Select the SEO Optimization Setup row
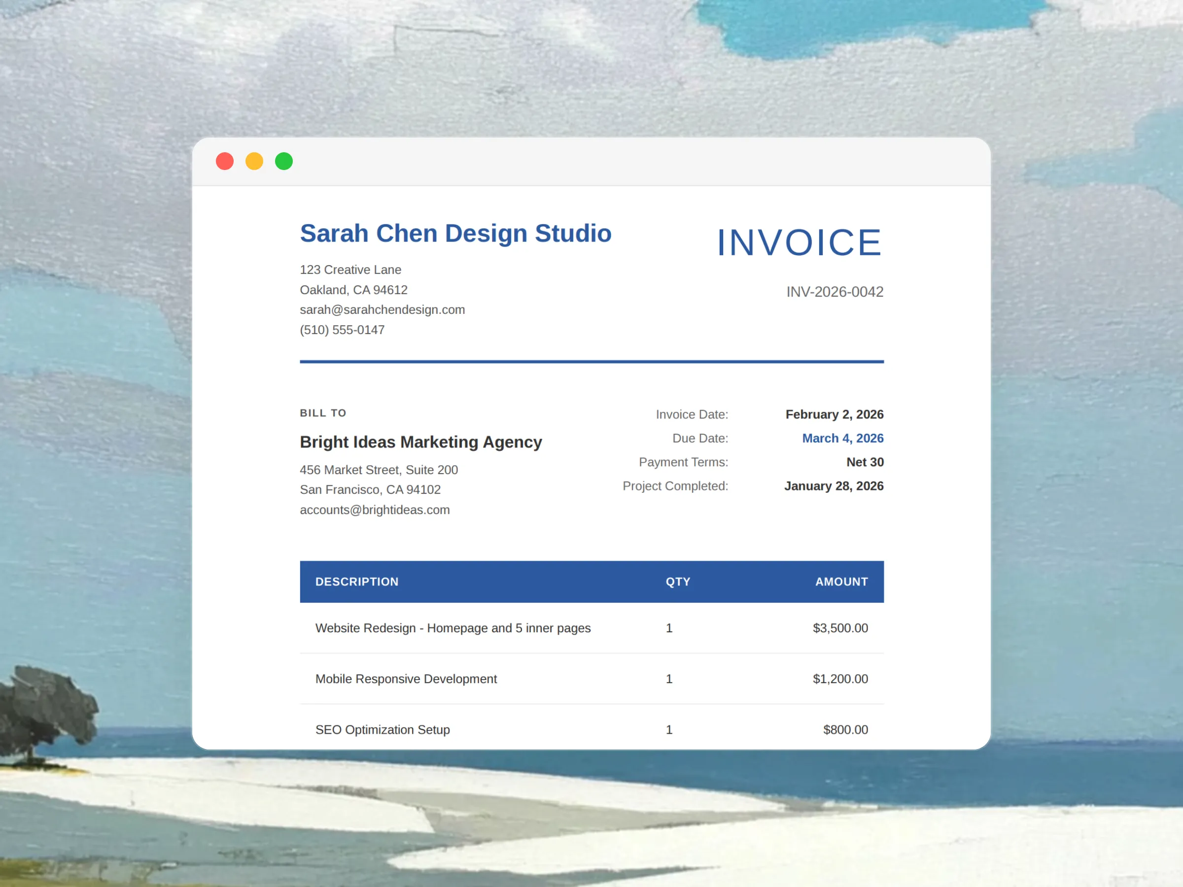The width and height of the screenshot is (1183, 887). pyautogui.click(x=383, y=729)
